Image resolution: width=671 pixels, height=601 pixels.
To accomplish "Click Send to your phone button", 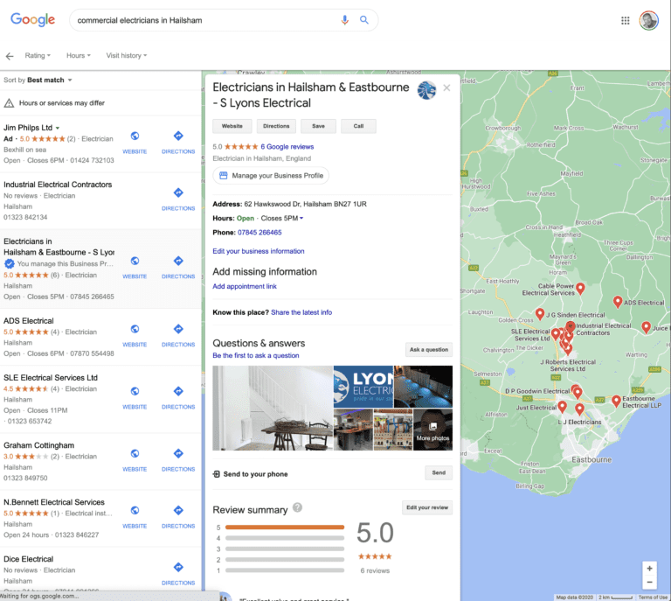I will pos(439,472).
